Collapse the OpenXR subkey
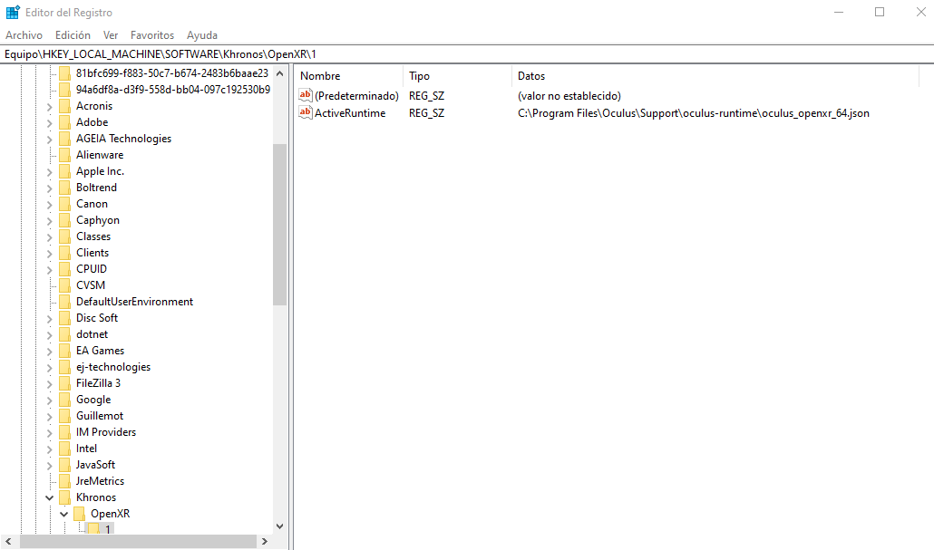 pos(63,514)
